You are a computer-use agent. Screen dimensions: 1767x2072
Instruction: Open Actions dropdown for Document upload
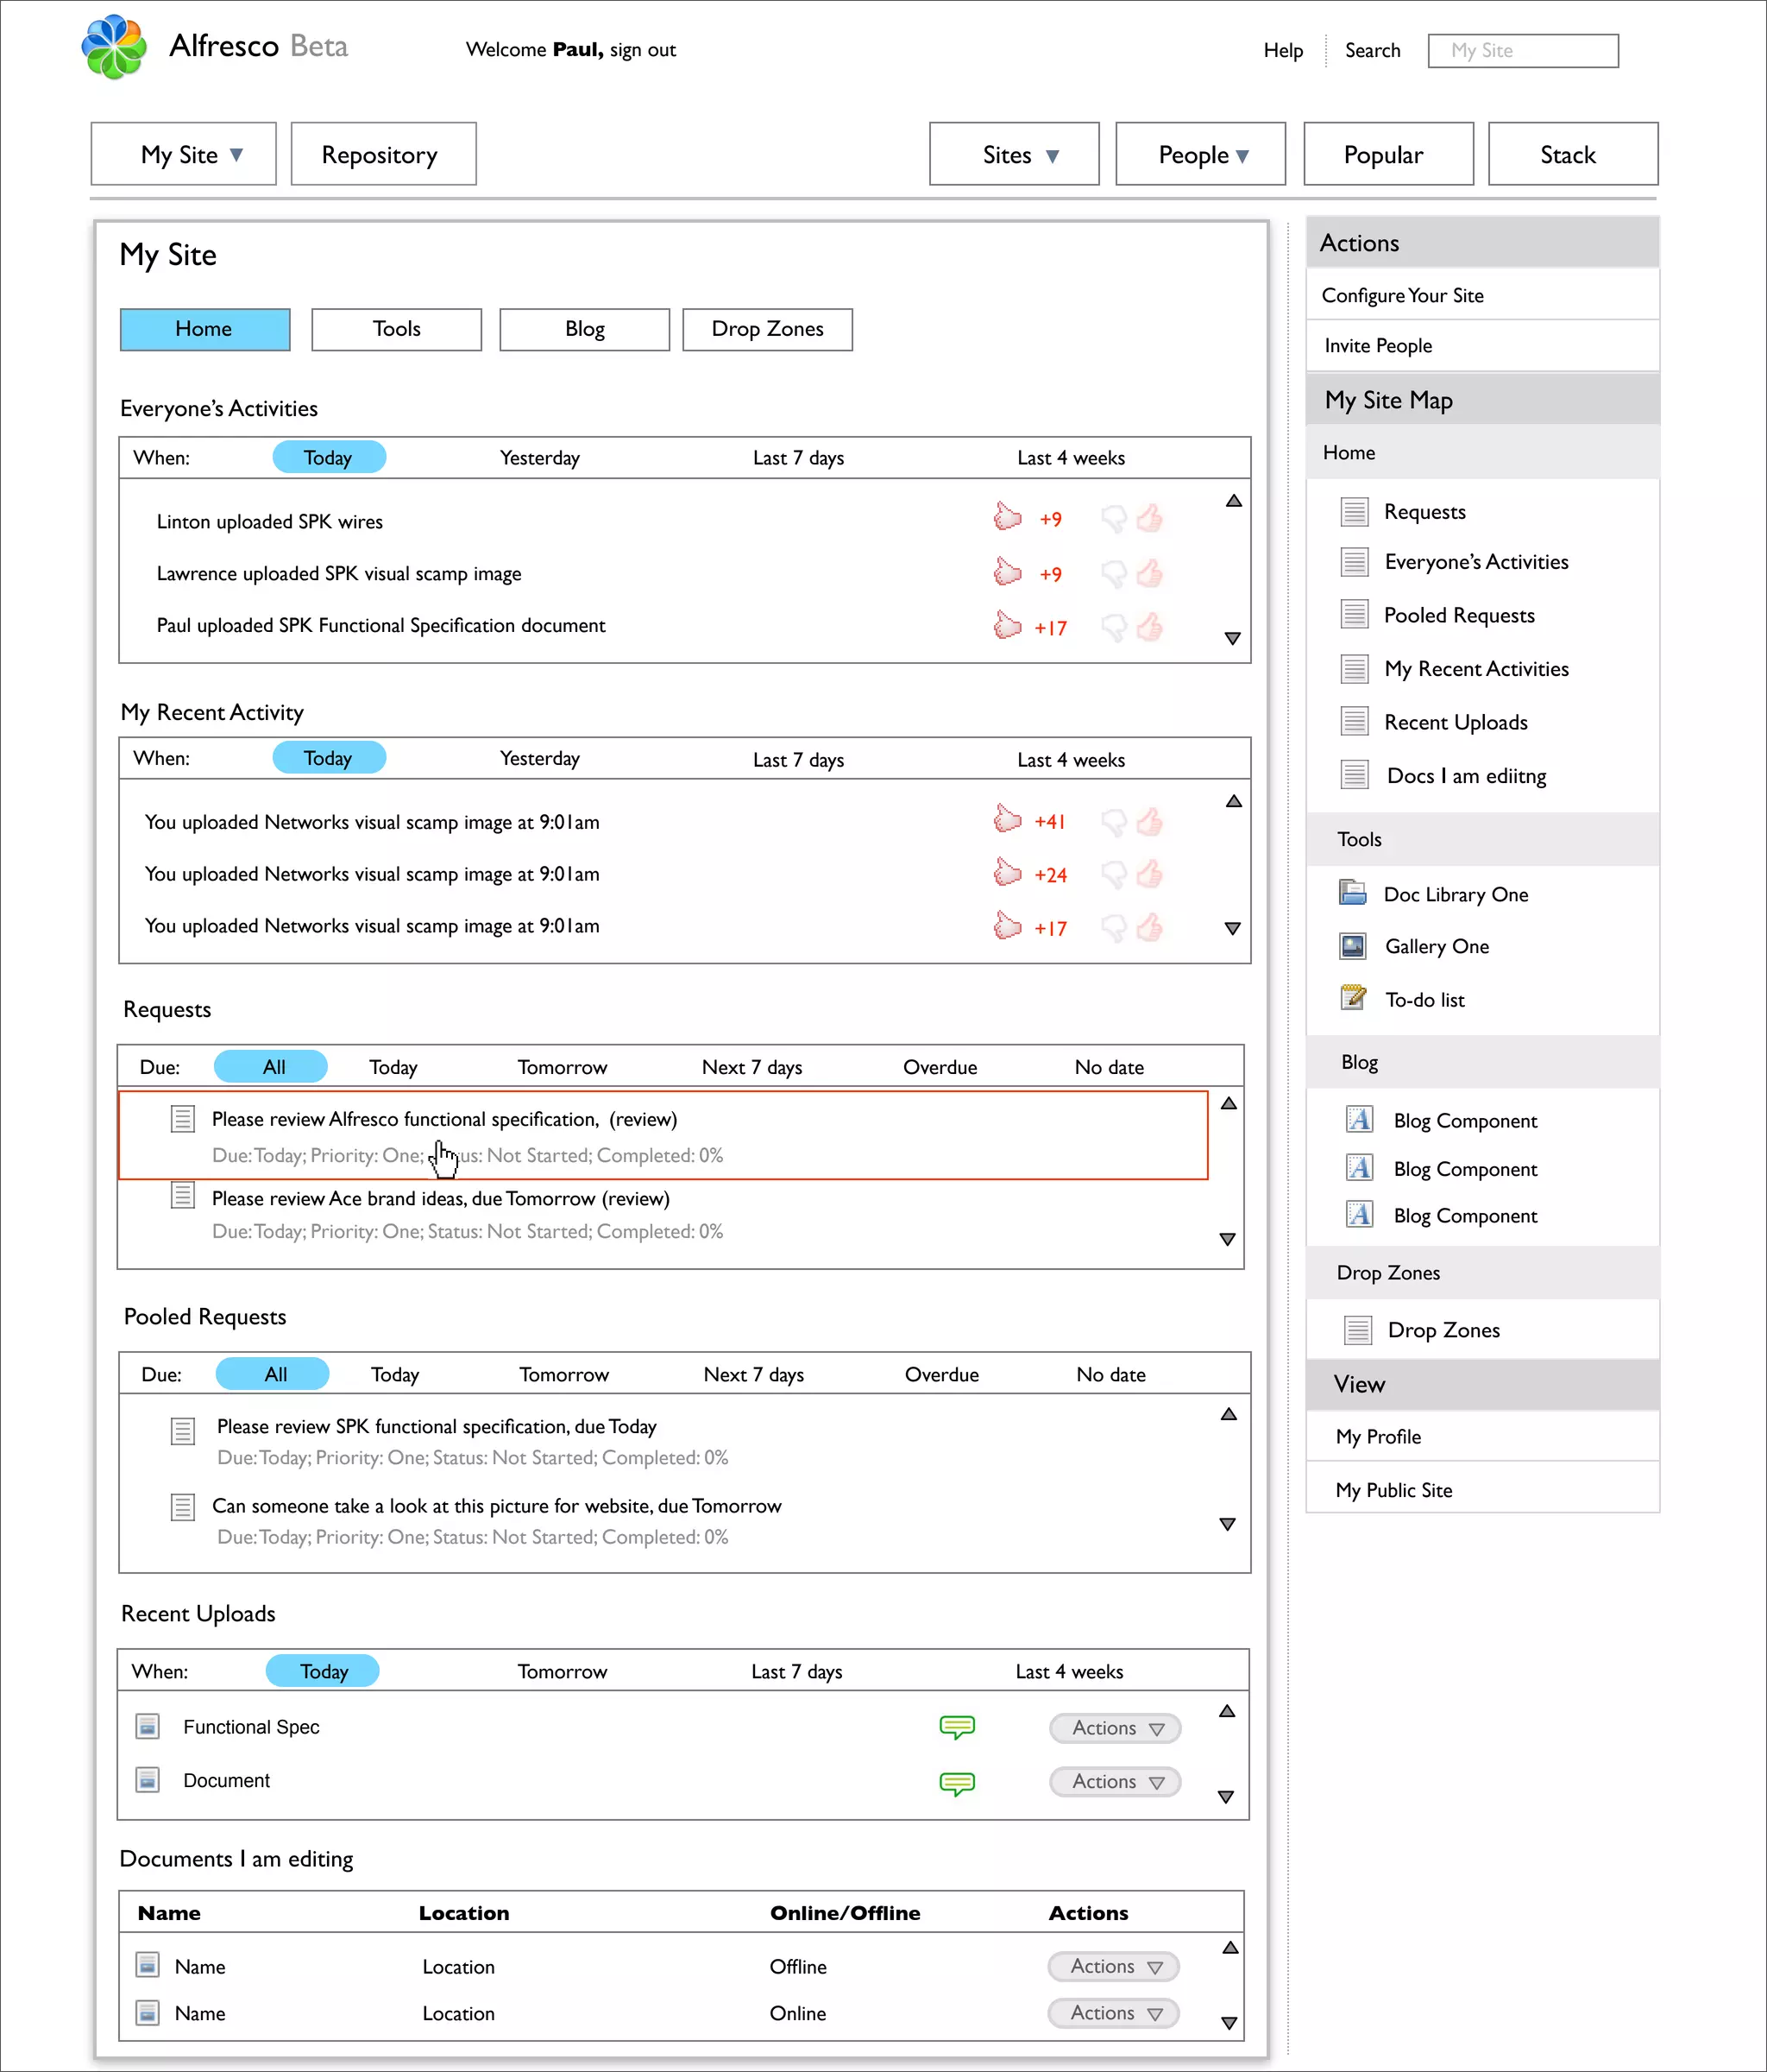pos(1116,1781)
